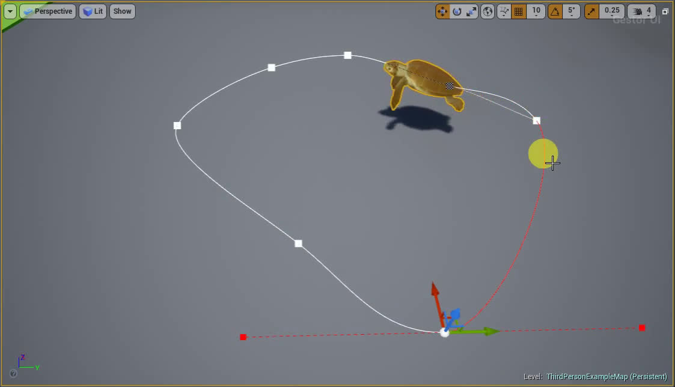Expand the viewport options arrow
Screen dimensions: 675x387
point(10,11)
